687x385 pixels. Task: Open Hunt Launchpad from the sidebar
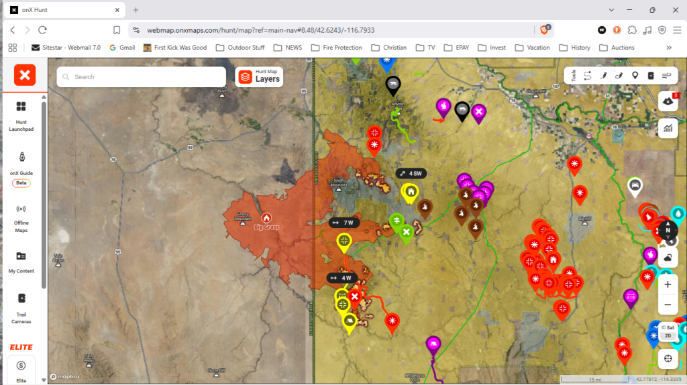pos(21,116)
